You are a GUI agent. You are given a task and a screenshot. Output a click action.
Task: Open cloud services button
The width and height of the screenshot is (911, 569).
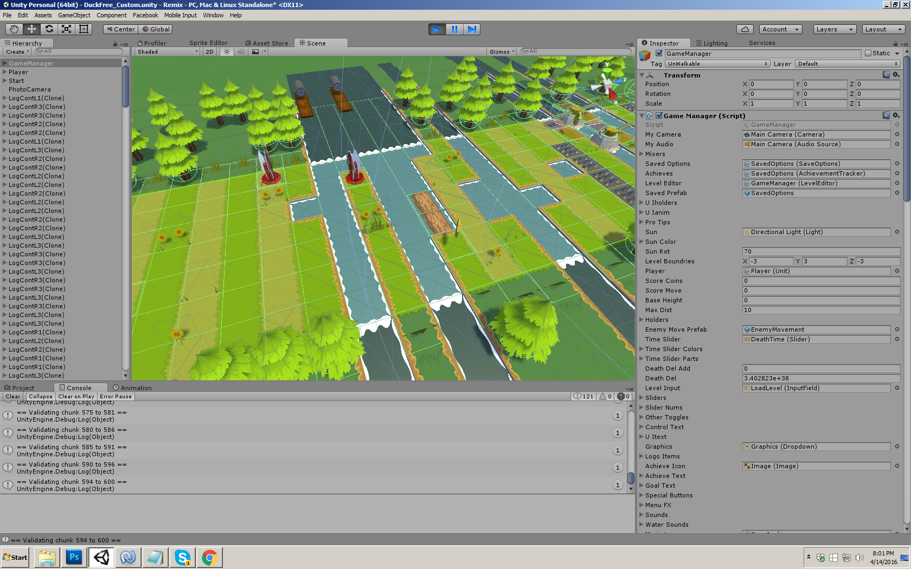(x=745, y=29)
